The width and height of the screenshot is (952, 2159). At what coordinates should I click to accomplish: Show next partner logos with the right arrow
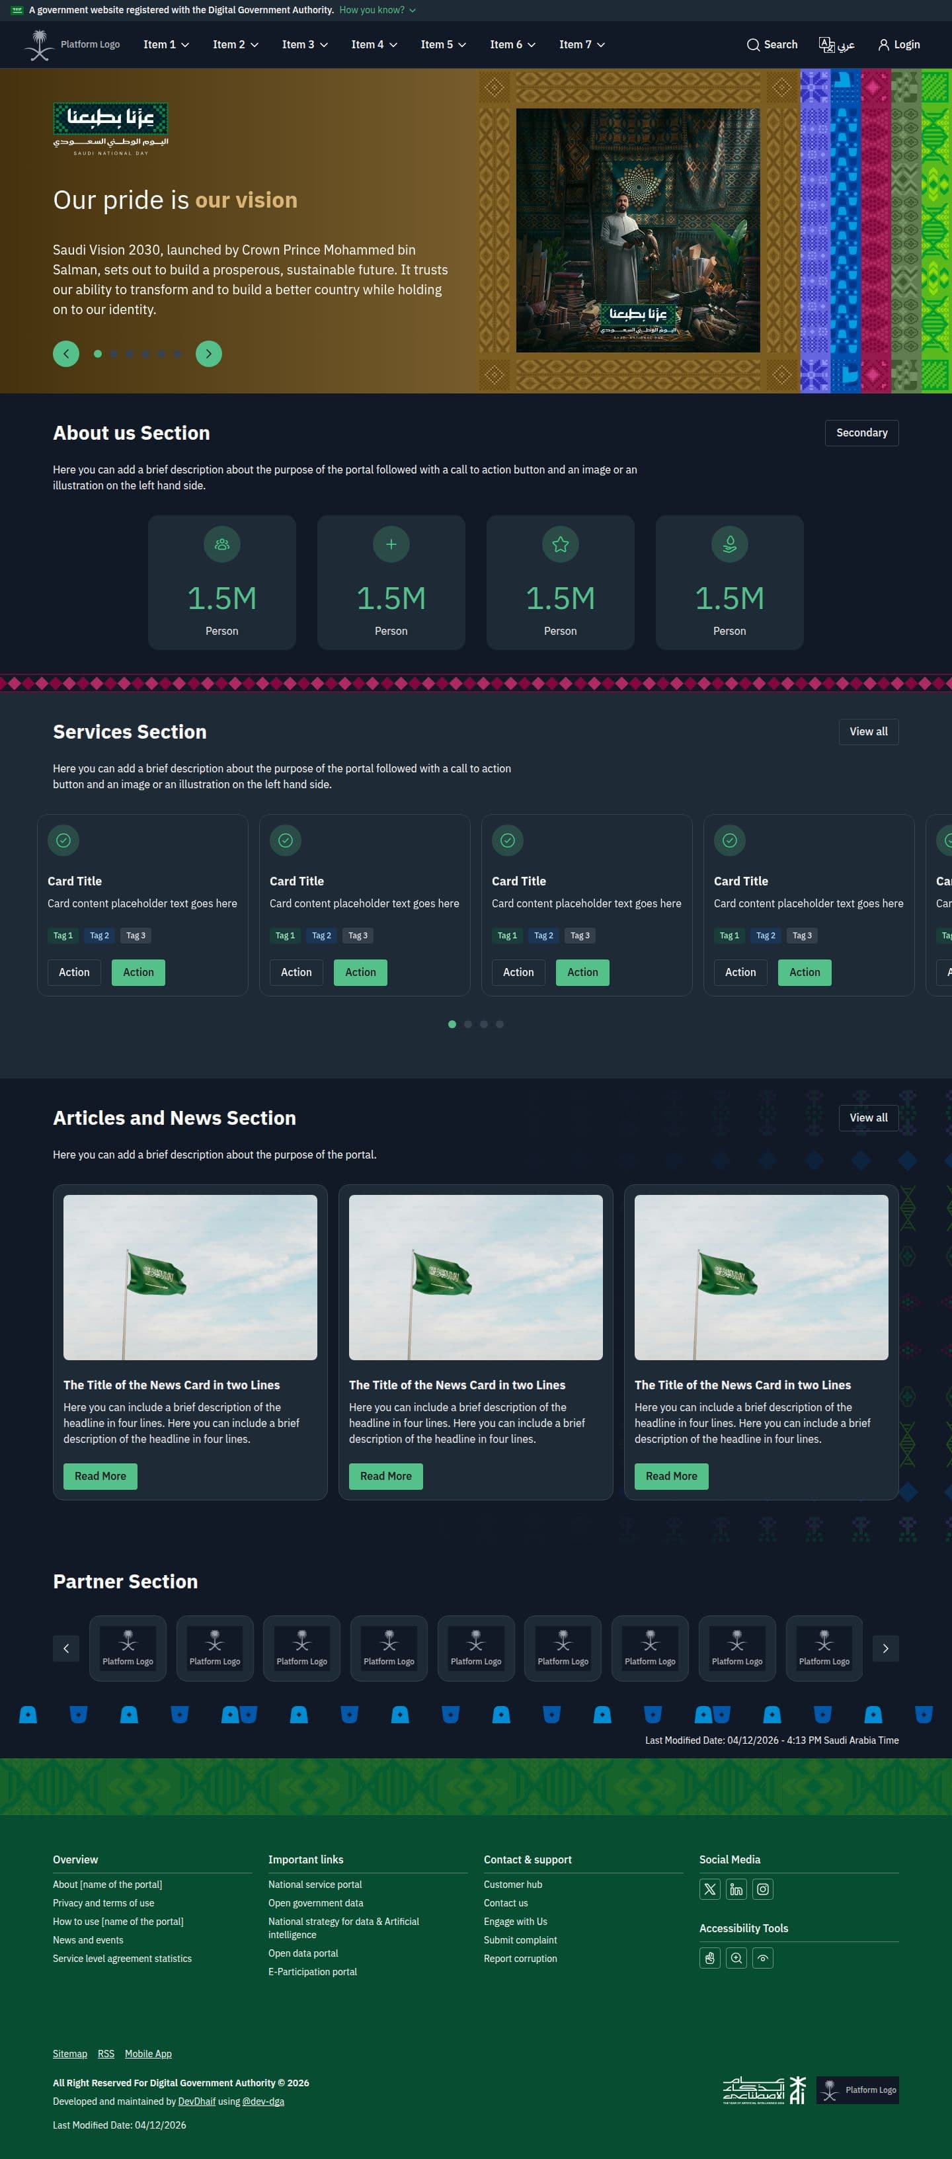886,1649
